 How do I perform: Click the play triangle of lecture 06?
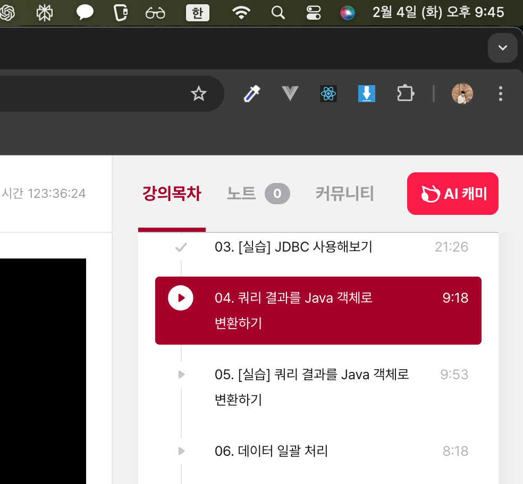tap(181, 451)
